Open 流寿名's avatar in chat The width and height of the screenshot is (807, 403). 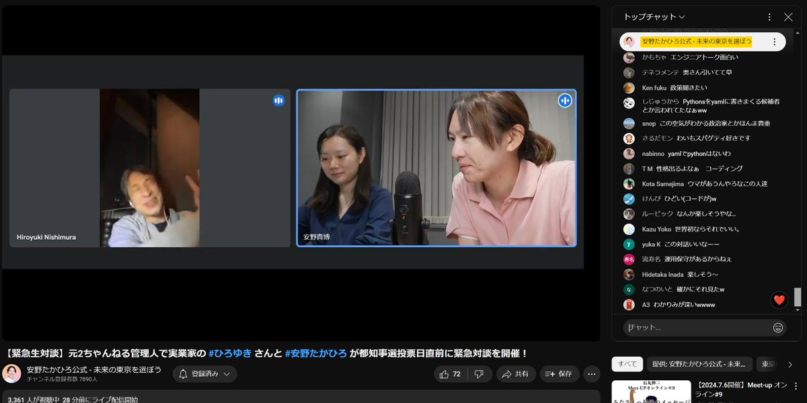(629, 259)
